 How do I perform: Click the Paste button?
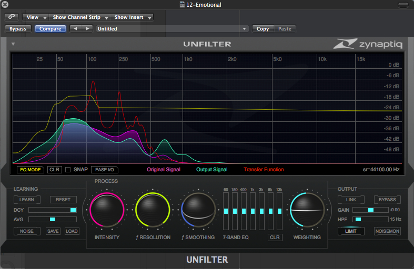[285, 28]
